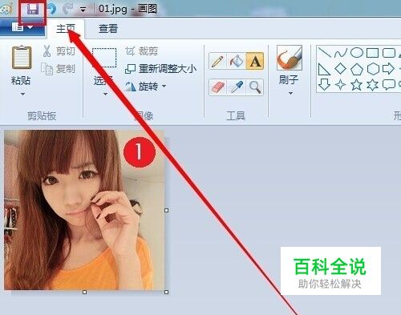Select the straight Line shape
The image size is (401, 315).
coord(325,53)
